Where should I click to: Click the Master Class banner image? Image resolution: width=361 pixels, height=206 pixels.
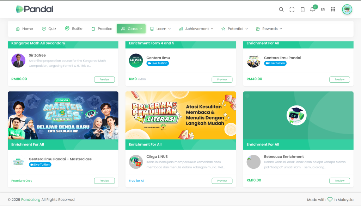[63, 115]
